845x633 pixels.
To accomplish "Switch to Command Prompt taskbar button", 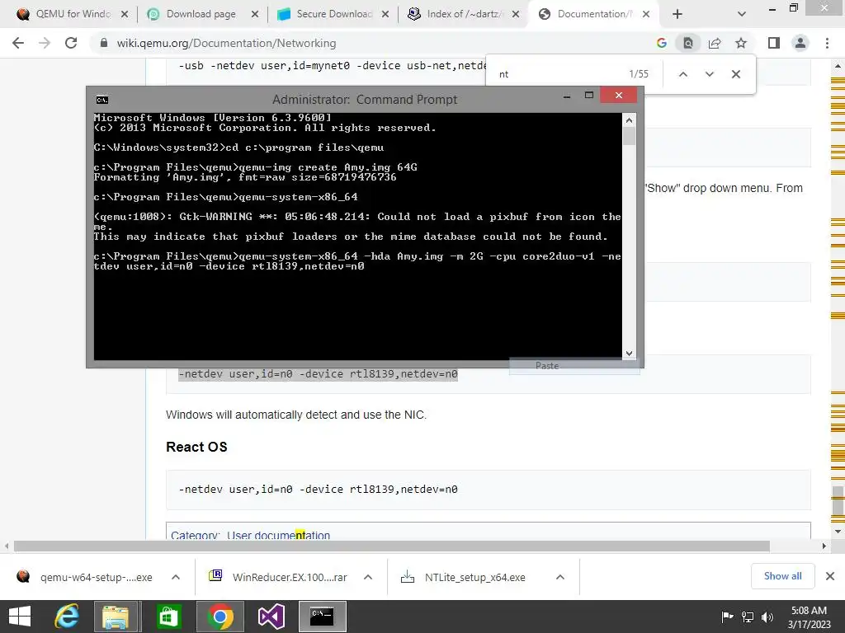I will 323,617.
